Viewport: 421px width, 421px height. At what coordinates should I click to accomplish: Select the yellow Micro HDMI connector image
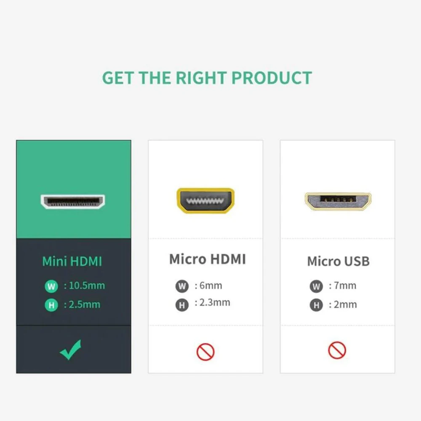click(x=205, y=200)
